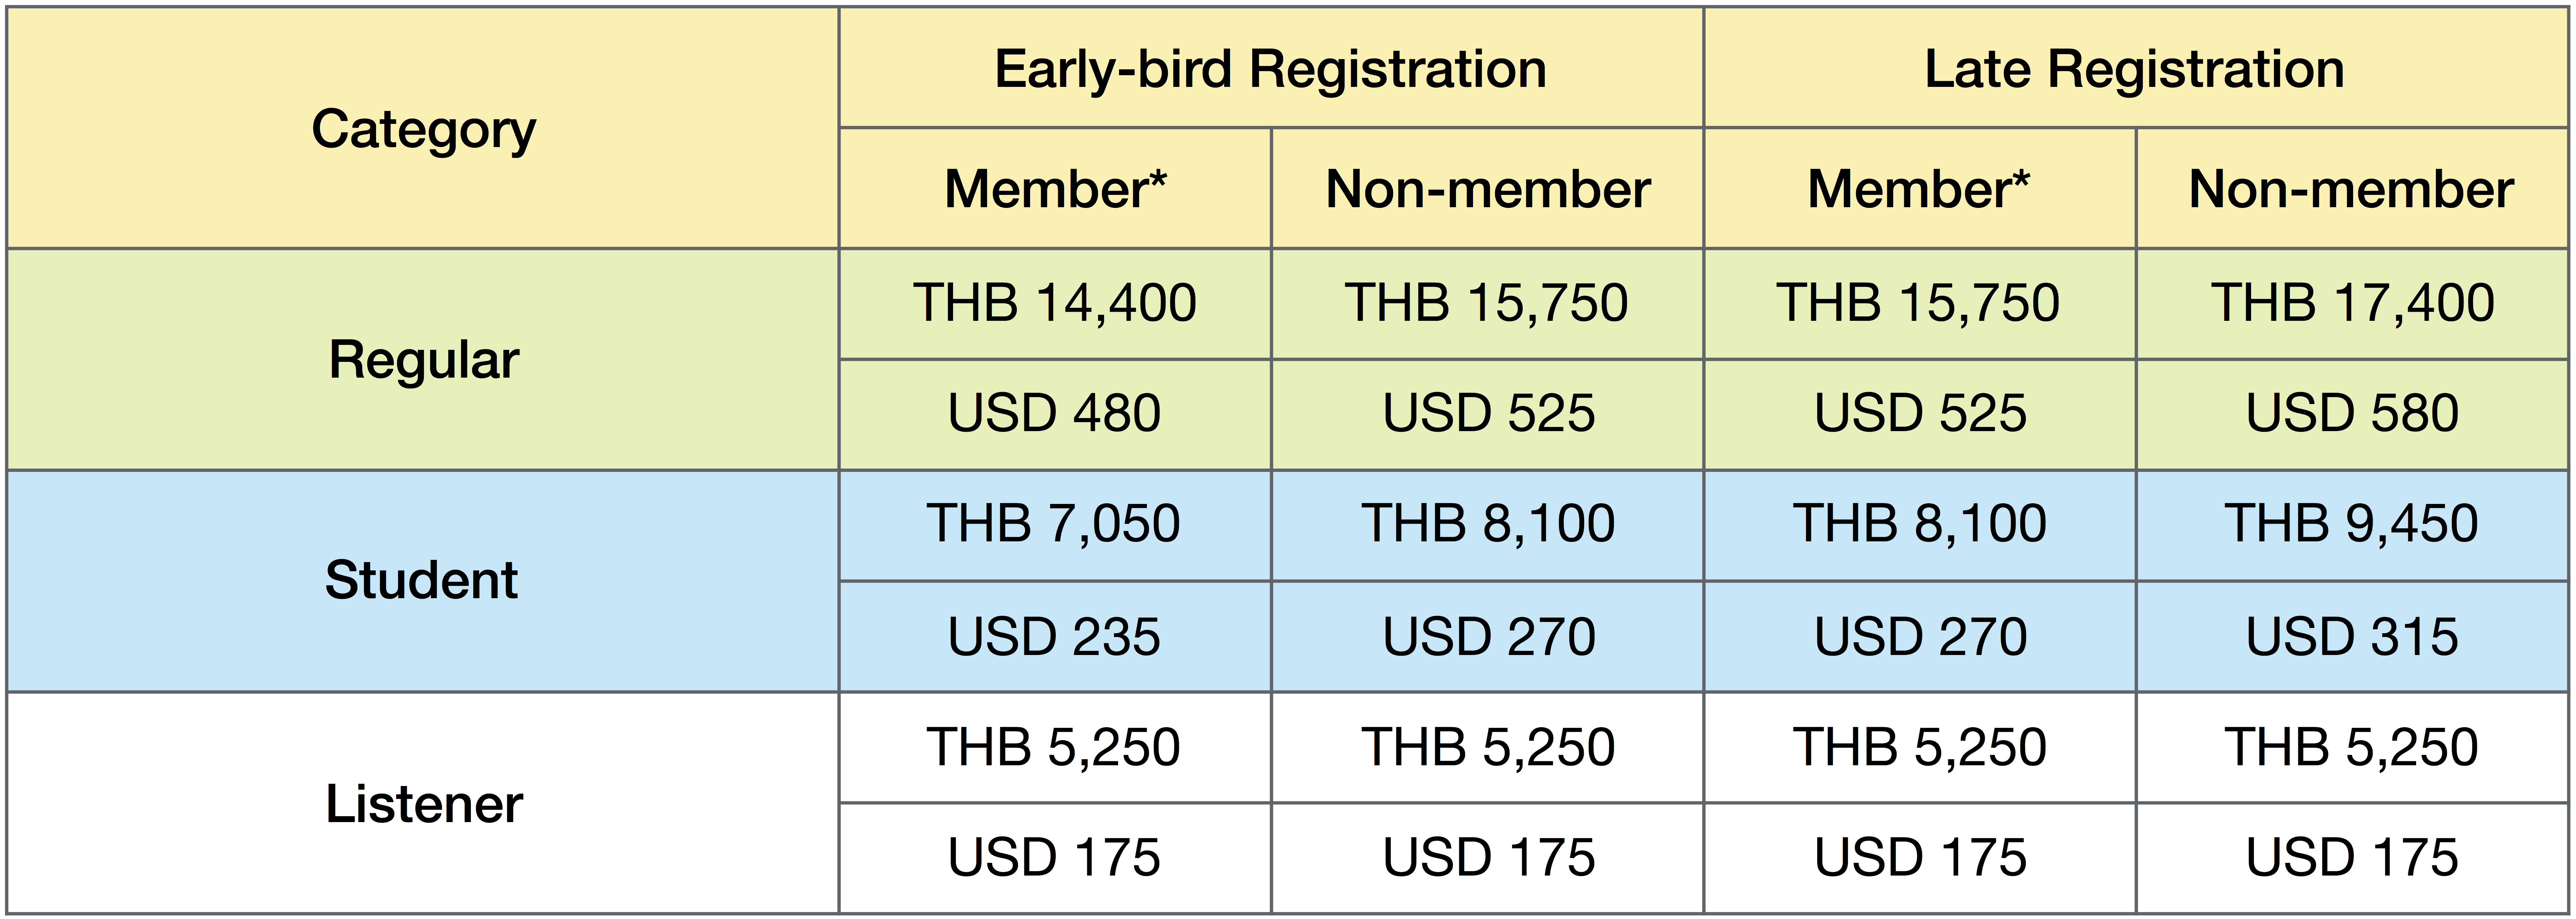2576x919 pixels.
Task: Click the Student category row label
Action: point(423,580)
